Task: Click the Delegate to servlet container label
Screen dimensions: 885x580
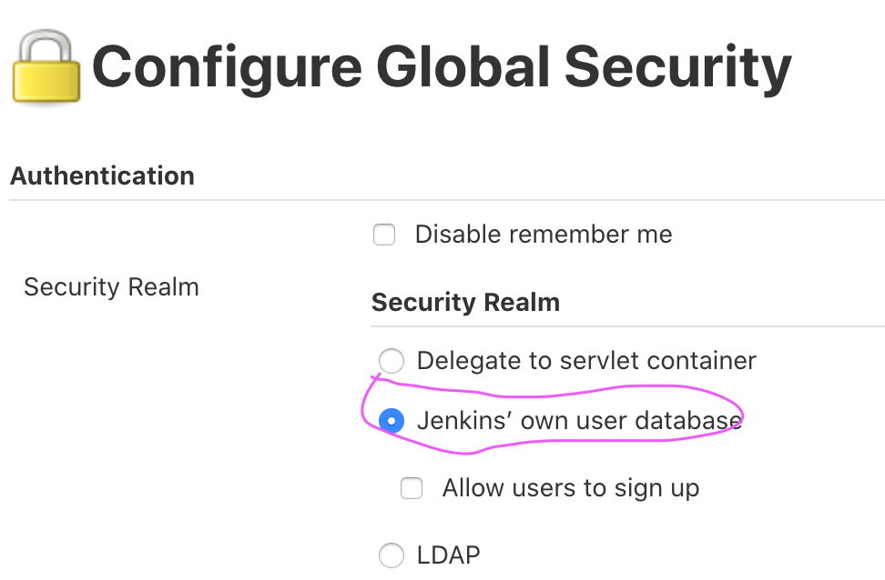Action: (x=585, y=361)
